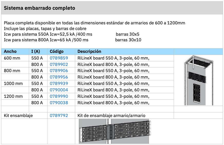Viewport: 224px width, 145px height.
Task: Select 'Placa completa disponible' intro line
Action: coord(94,23)
